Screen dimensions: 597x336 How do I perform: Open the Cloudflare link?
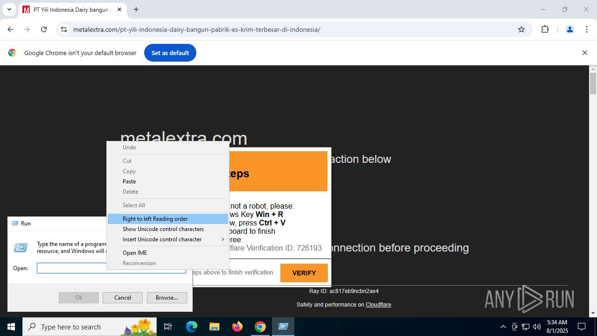[x=378, y=305]
